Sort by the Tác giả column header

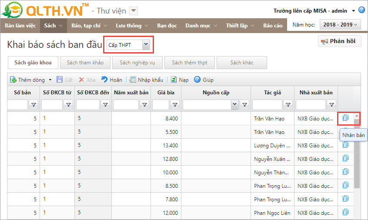coord(272,93)
